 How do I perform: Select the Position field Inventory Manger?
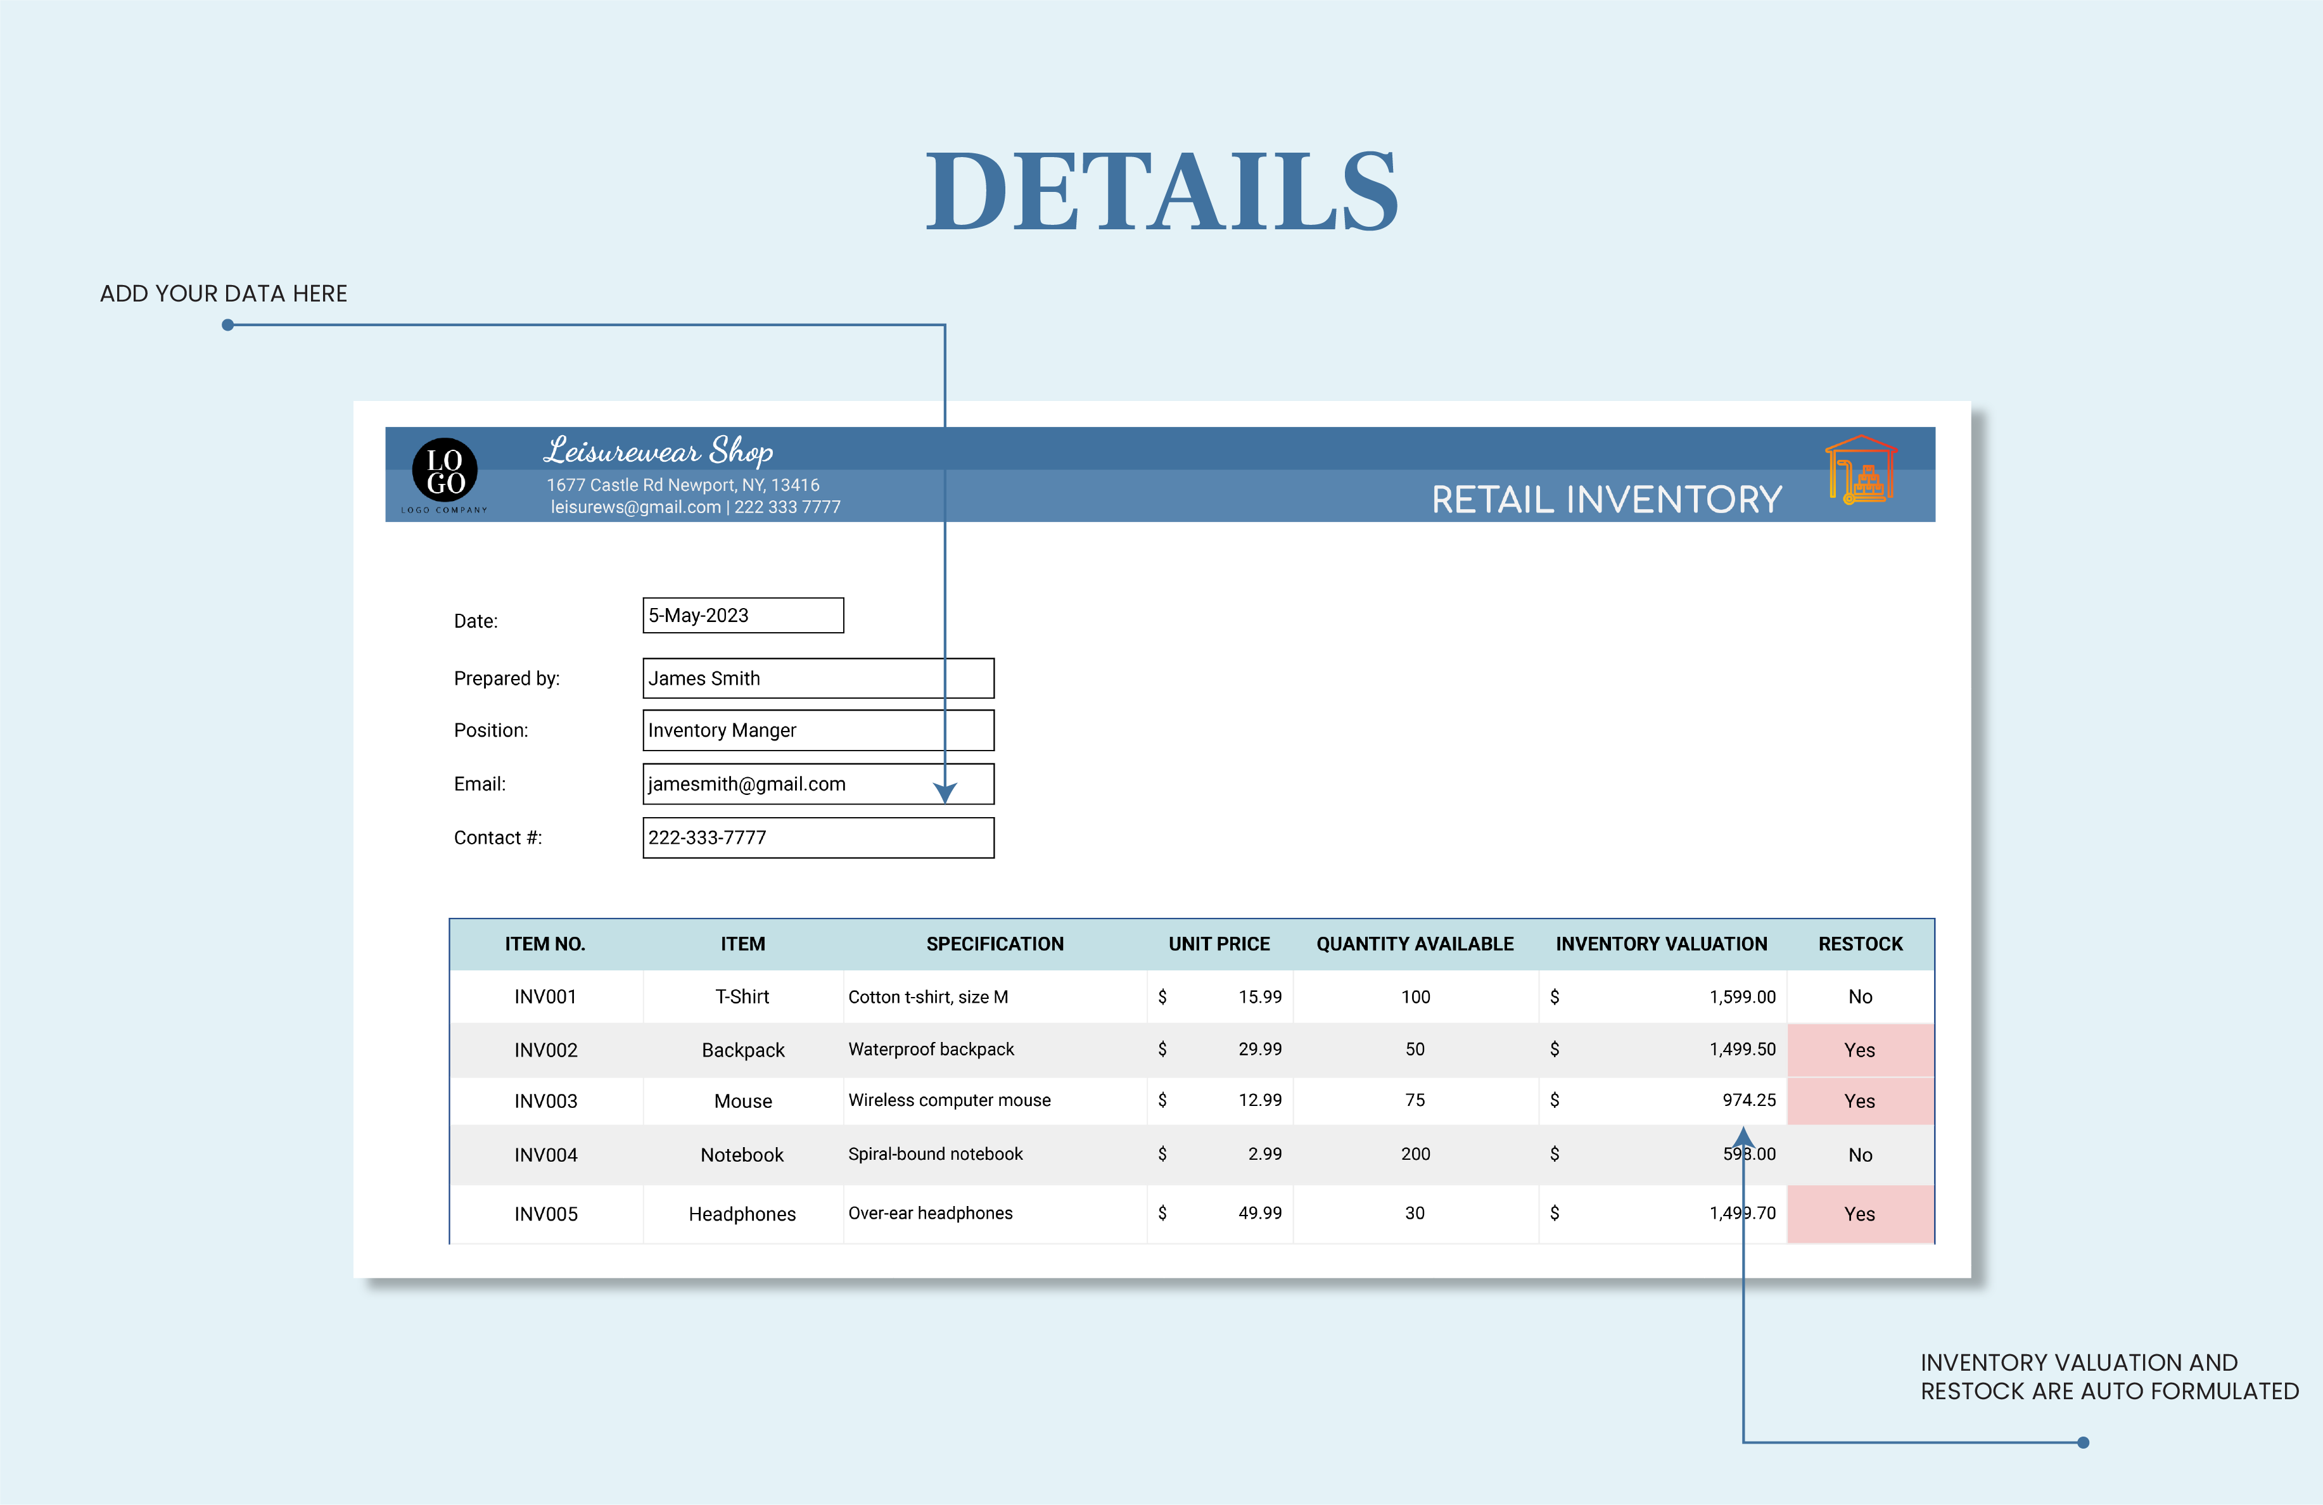coord(818,730)
